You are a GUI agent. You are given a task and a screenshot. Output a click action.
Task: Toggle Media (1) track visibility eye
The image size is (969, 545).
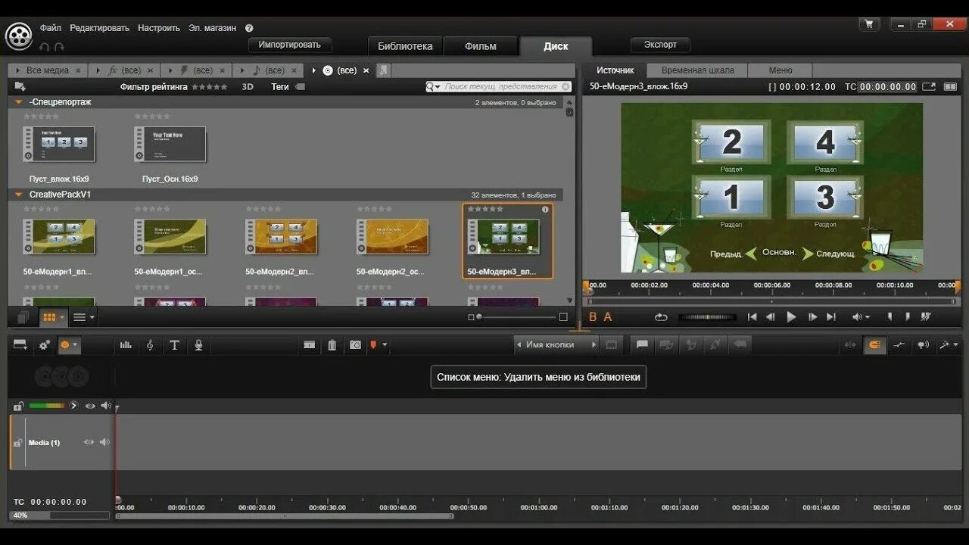click(x=89, y=442)
